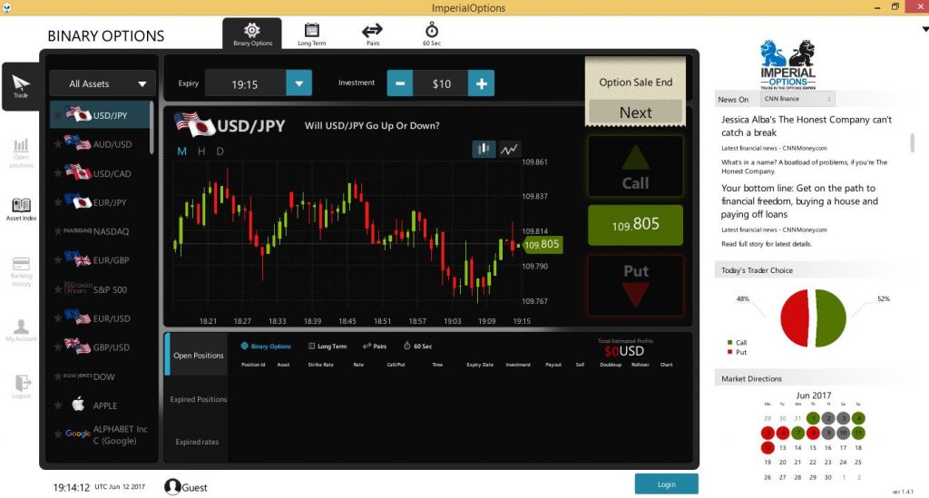Open the My Account sidebar icon
The height and width of the screenshot is (498, 929).
point(21,330)
